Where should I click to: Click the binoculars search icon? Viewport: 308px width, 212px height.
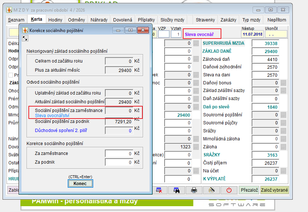(x=177, y=190)
